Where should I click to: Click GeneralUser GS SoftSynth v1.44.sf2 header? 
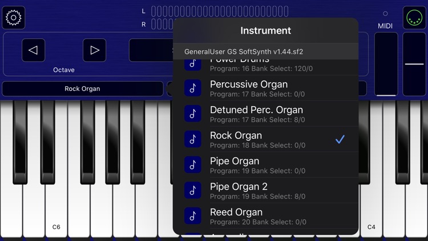tap(265, 51)
